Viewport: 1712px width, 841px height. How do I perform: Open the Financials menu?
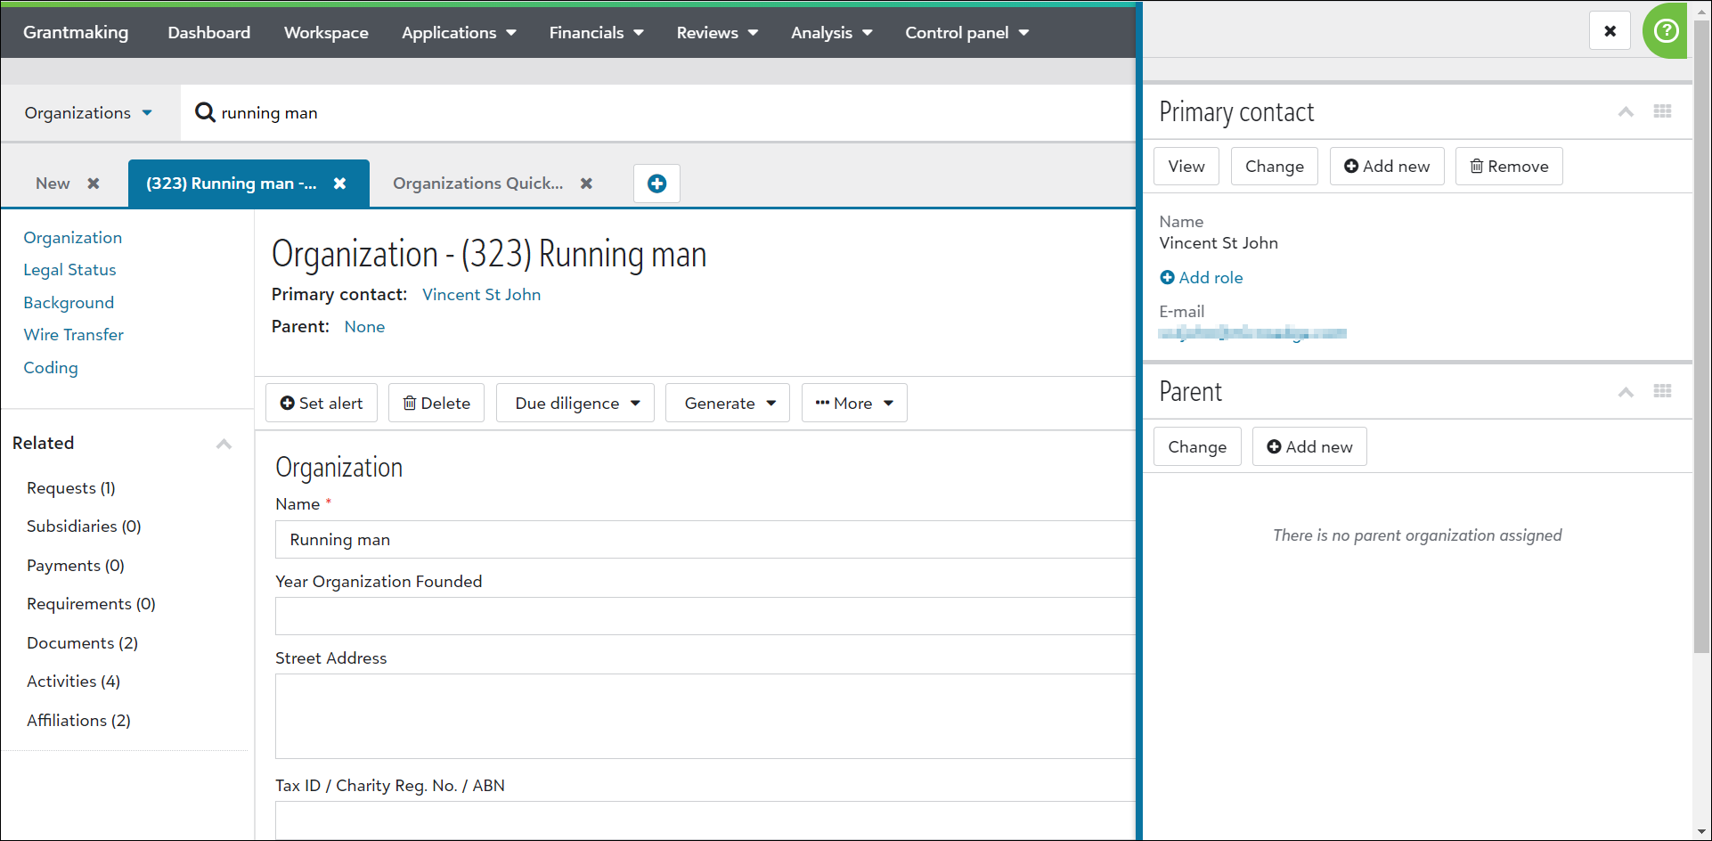point(595,32)
